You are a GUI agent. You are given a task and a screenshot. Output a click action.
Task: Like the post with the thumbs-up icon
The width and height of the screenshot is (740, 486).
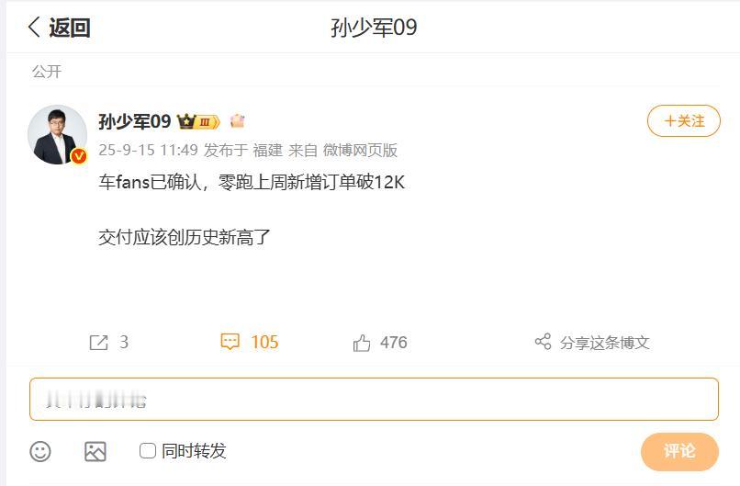click(362, 343)
